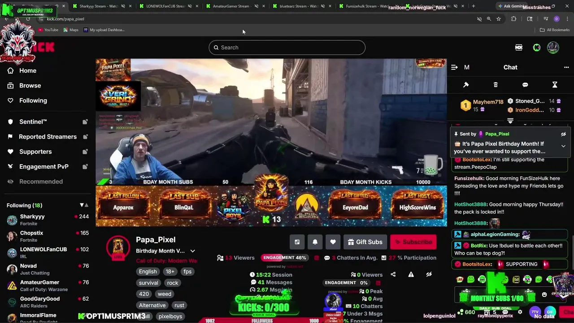Expand the gift leaderboard handle
This screenshot has width=574, height=323.
(x=510, y=121)
